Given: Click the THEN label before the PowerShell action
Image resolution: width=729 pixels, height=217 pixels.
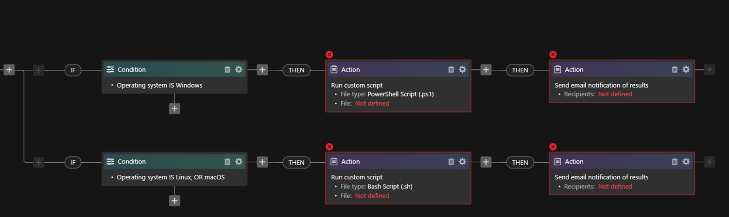Looking at the screenshot, I should pyautogui.click(x=296, y=70).
